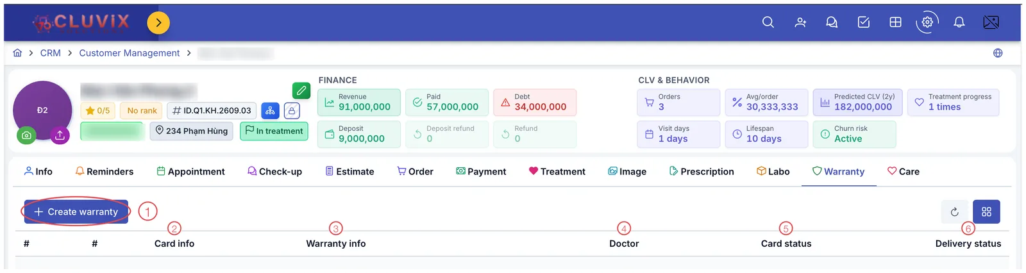Screen dimensions: 1026x273
Task: Click Card status column header
Action: click(786, 244)
